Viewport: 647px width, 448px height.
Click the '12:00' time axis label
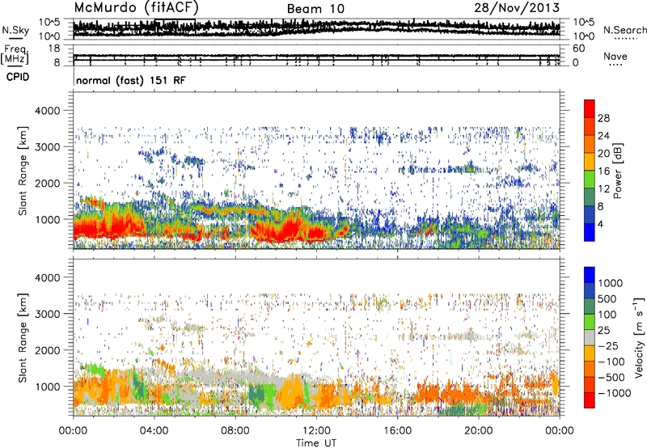316,431
